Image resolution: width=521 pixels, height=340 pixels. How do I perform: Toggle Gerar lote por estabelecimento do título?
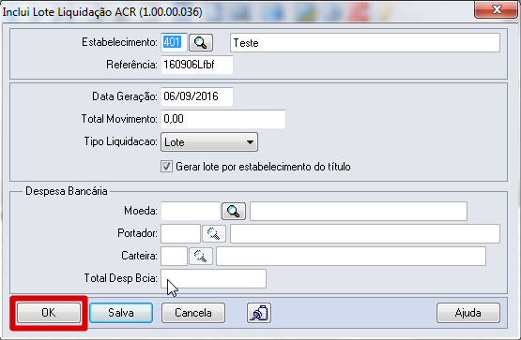pos(166,167)
